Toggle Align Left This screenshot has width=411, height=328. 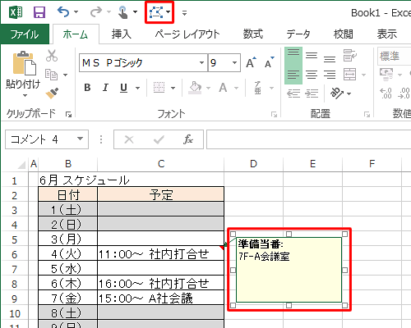[293, 75]
